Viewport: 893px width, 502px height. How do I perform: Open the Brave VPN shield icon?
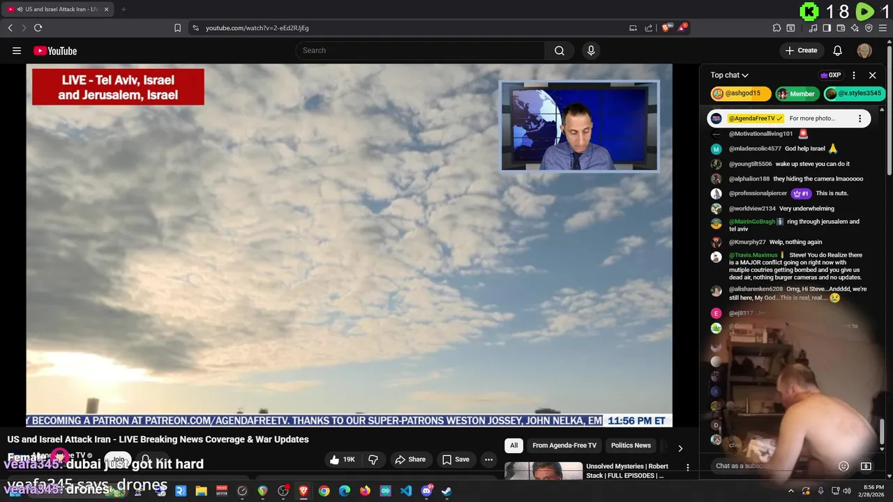(869, 28)
